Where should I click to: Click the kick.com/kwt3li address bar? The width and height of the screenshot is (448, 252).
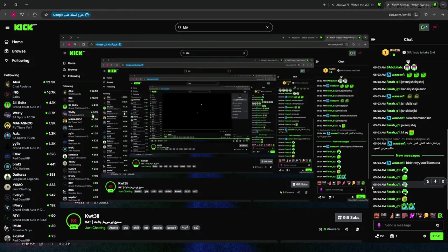click(399, 15)
